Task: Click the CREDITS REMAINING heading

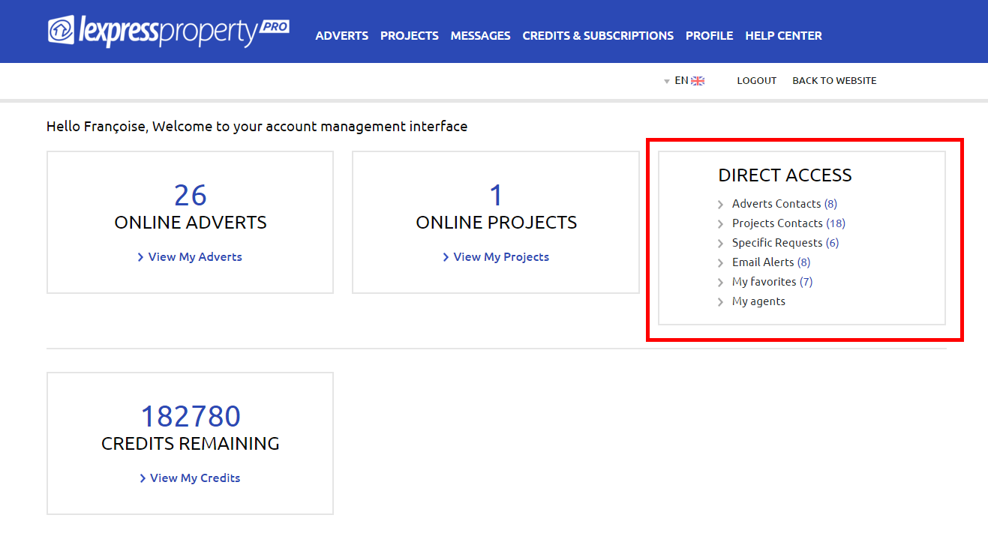Action: coord(191,444)
